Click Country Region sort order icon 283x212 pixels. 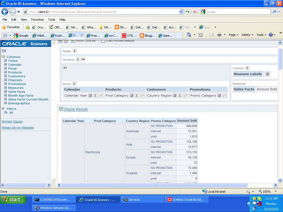click(185, 96)
